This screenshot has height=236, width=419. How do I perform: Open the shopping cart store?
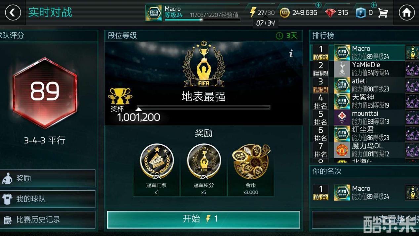pos(383,13)
